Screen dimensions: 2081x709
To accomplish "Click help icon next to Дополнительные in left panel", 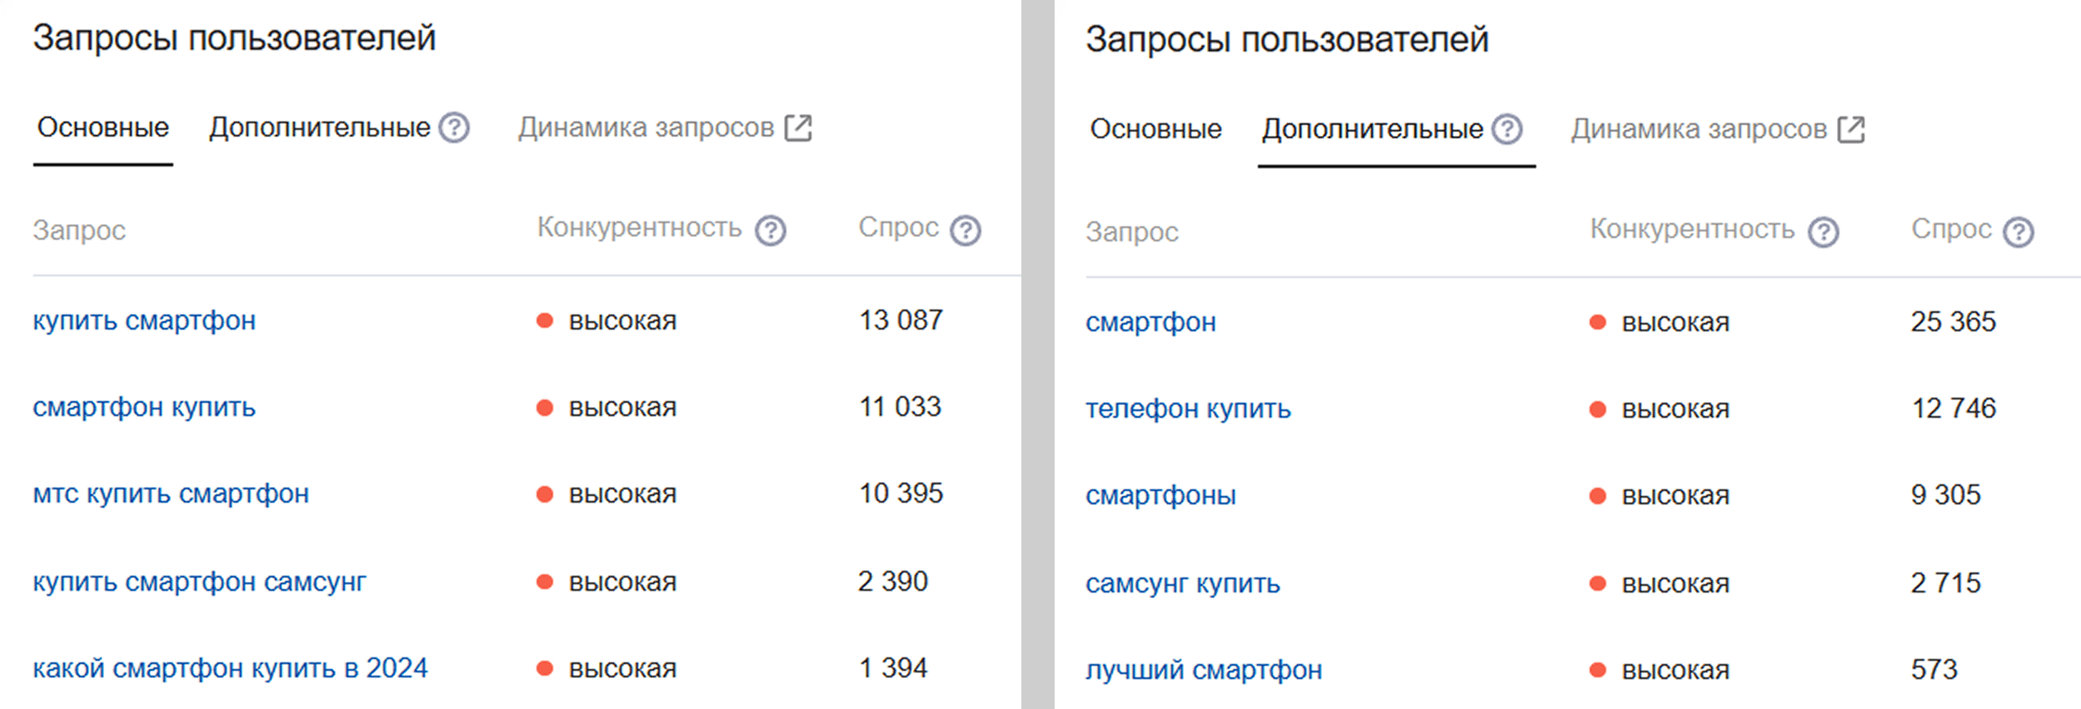I will click(454, 128).
